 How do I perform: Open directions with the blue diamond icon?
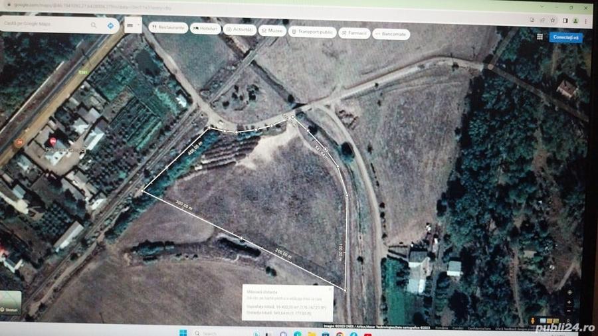[x=110, y=25]
